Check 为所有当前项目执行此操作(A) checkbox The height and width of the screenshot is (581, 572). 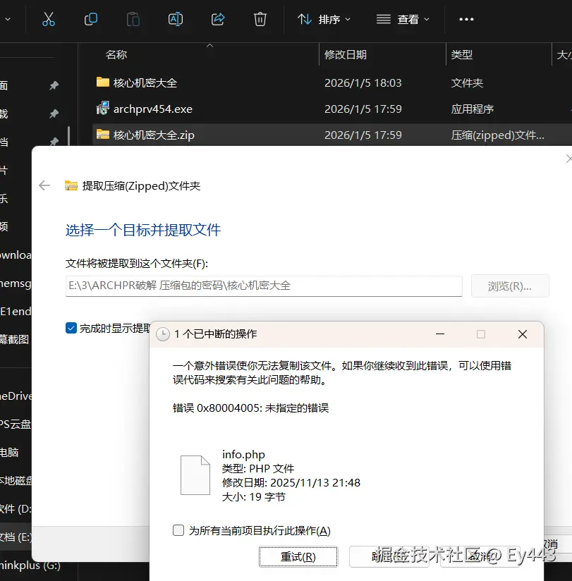pyautogui.click(x=178, y=530)
